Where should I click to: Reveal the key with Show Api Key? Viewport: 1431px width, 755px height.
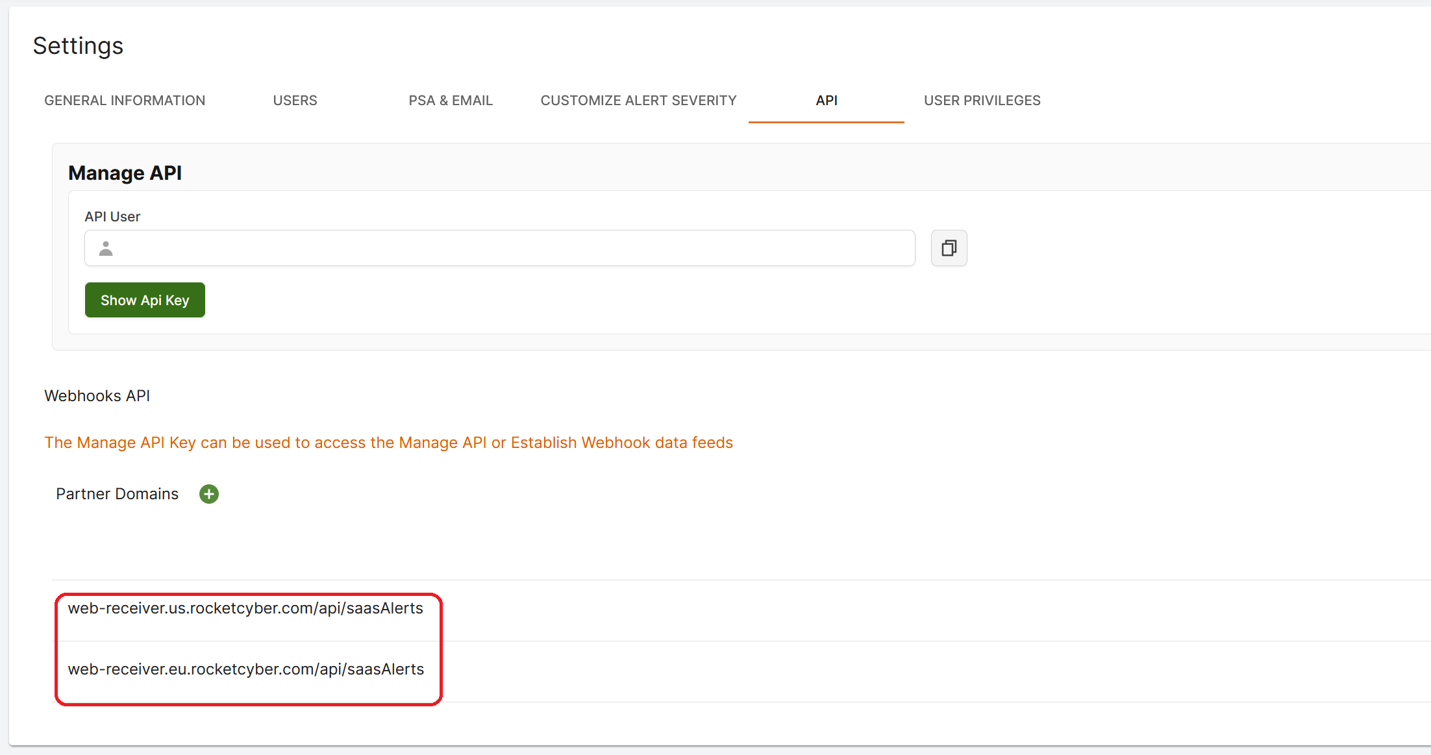coord(145,300)
